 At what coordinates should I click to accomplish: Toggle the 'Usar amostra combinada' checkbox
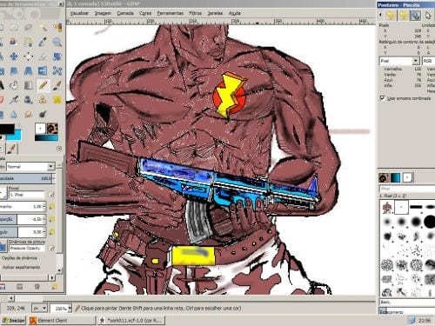click(x=382, y=98)
